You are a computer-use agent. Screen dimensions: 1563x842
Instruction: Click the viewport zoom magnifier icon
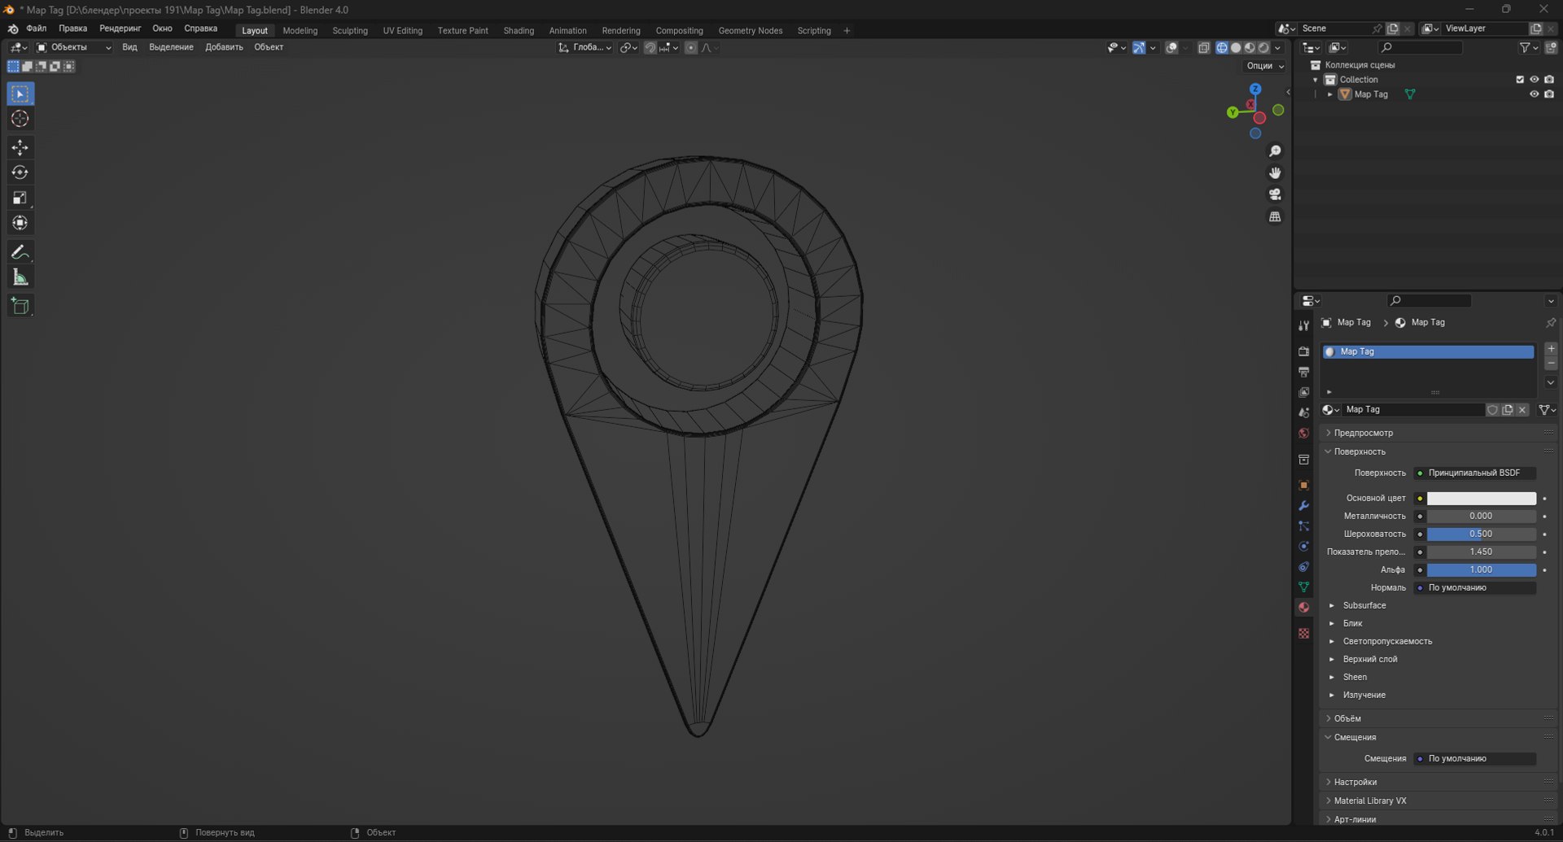pyautogui.click(x=1275, y=151)
